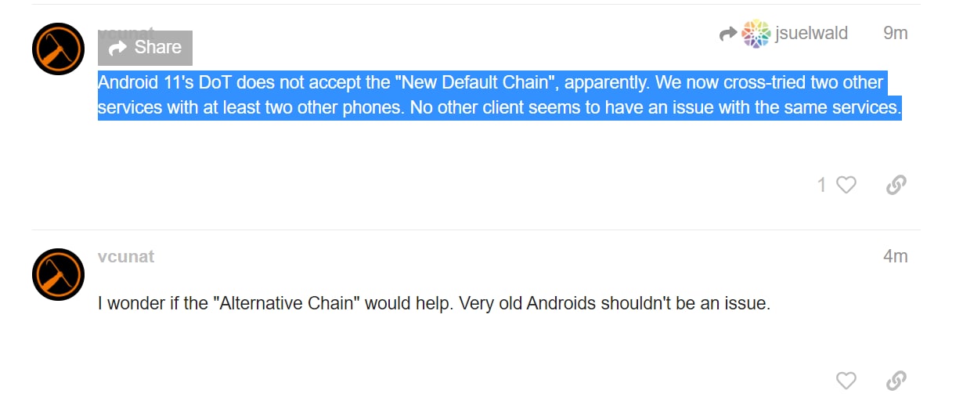Image resolution: width=963 pixels, height=394 pixels.
Task: Open jsuelwald's colorful avatar in reply header
Action: click(756, 34)
